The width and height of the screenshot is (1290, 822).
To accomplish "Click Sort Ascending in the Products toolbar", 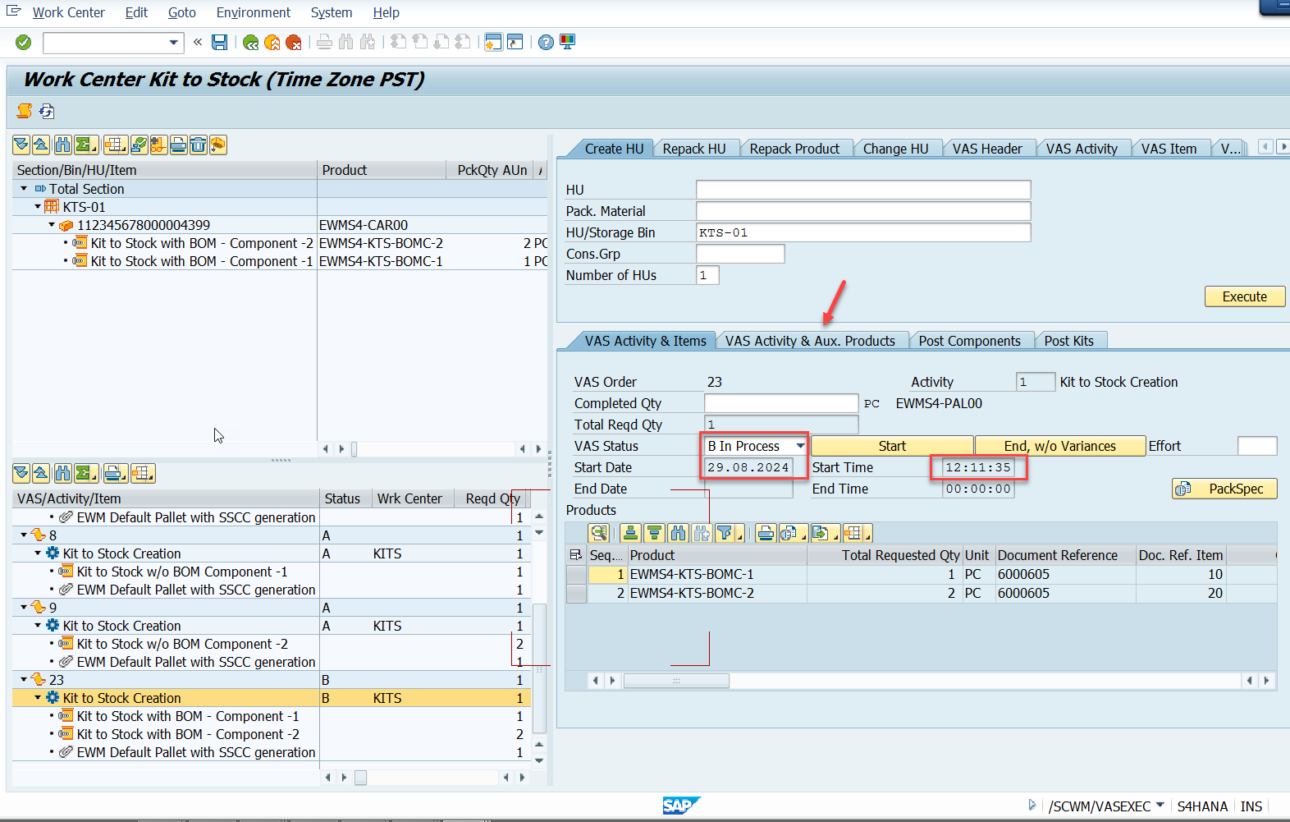I will point(630,533).
